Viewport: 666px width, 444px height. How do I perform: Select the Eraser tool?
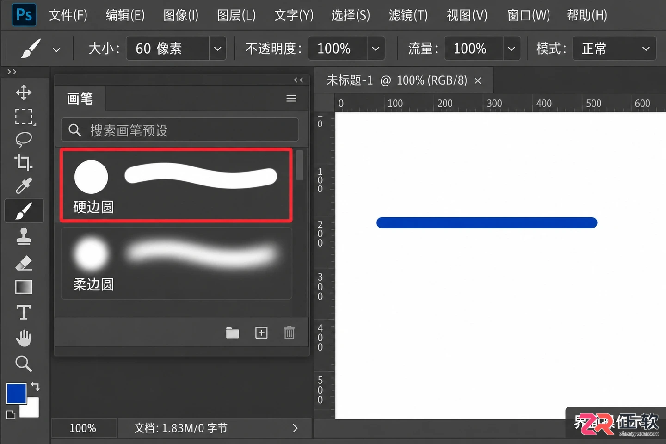point(24,263)
